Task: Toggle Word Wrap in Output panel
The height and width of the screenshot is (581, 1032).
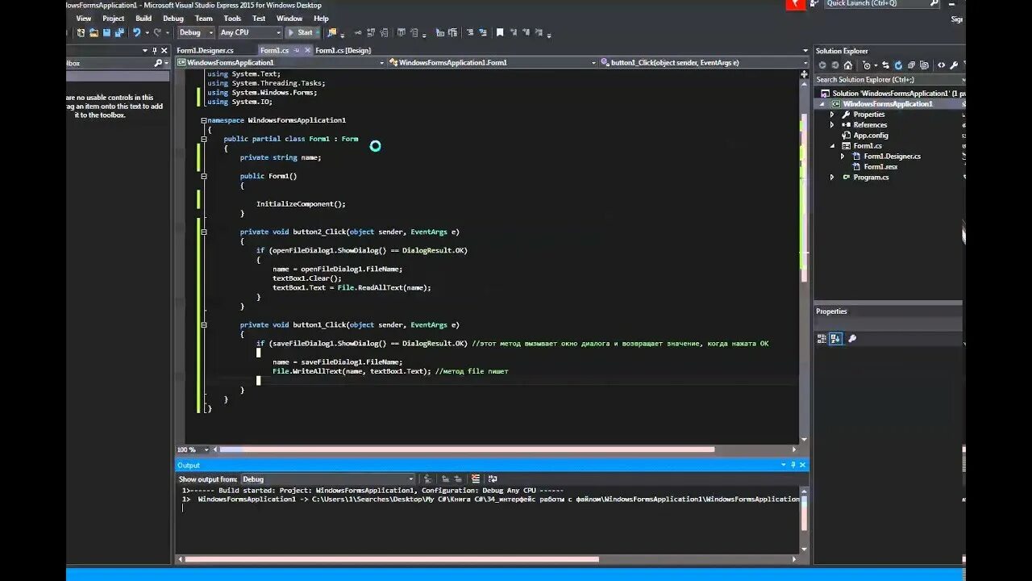Action: (493, 479)
